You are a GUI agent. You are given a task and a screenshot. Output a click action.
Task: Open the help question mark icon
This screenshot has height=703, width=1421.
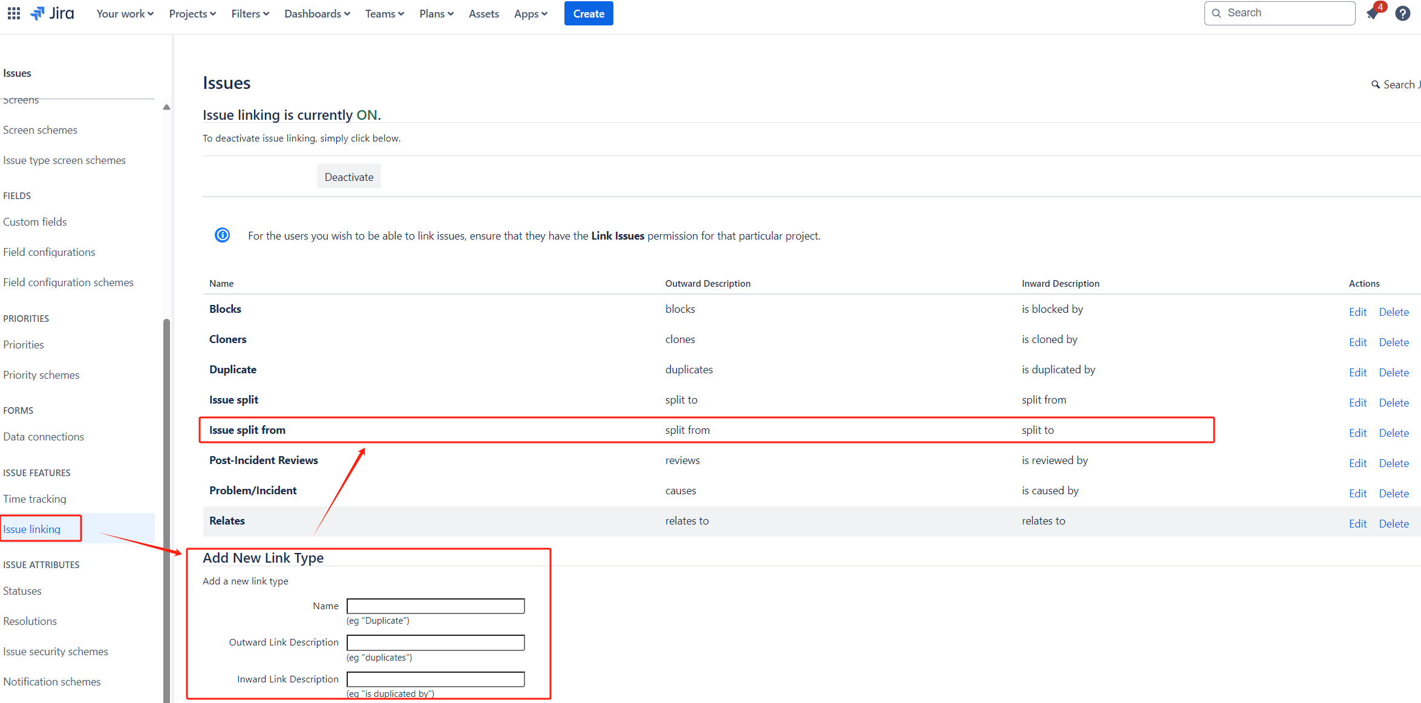tap(1403, 13)
